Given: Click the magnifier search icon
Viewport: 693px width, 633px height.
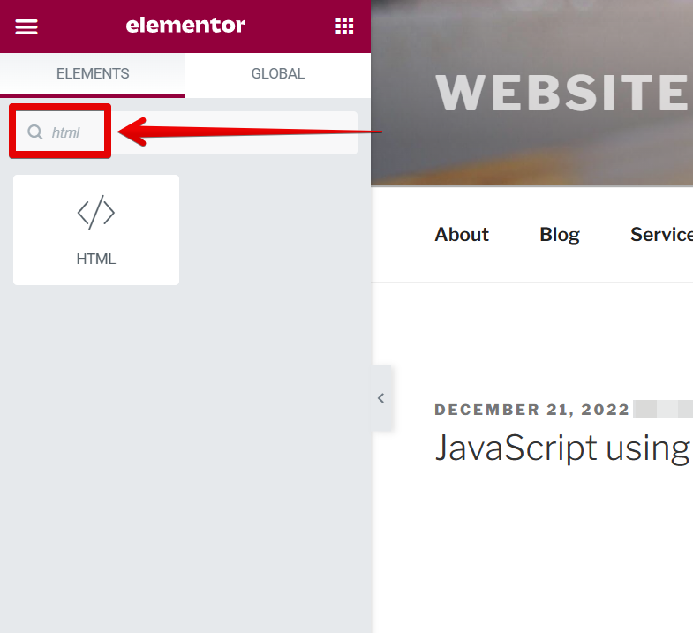Looking at the screenshot, I should coord(35,132).
